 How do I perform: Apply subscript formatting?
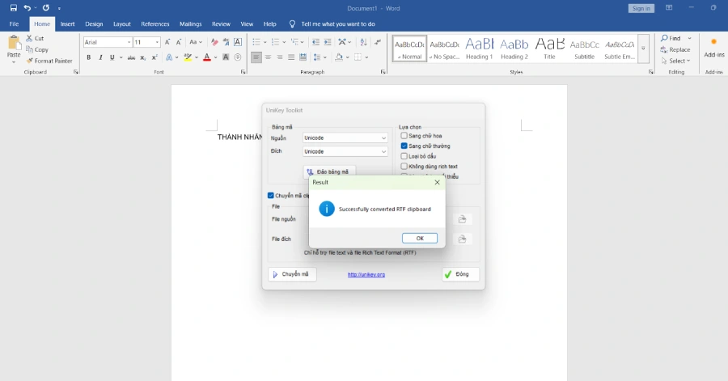coord(143,57)
